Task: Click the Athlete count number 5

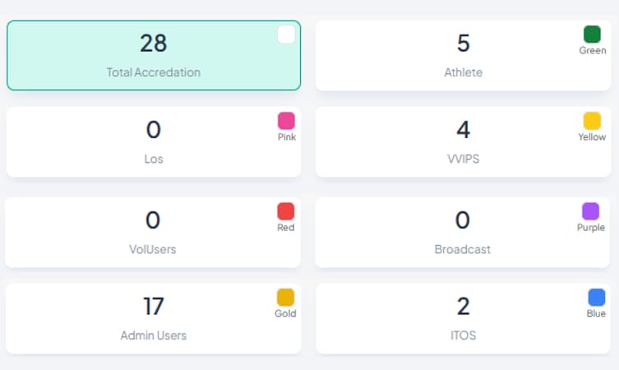Action: pyautogui.click(x=463, y=43)
